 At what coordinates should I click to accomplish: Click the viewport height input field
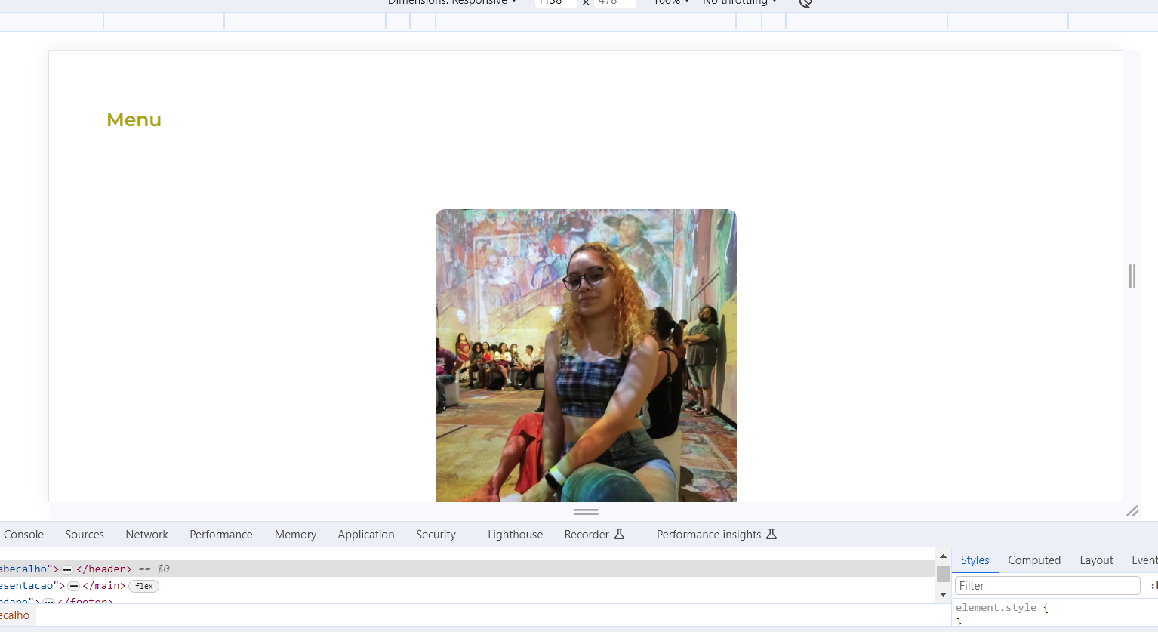[614, 3]
